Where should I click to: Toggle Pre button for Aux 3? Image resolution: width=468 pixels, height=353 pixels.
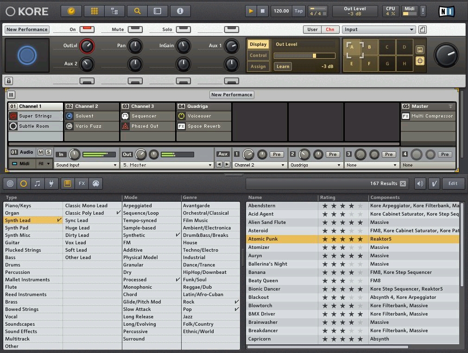click(x=389, y=155)
